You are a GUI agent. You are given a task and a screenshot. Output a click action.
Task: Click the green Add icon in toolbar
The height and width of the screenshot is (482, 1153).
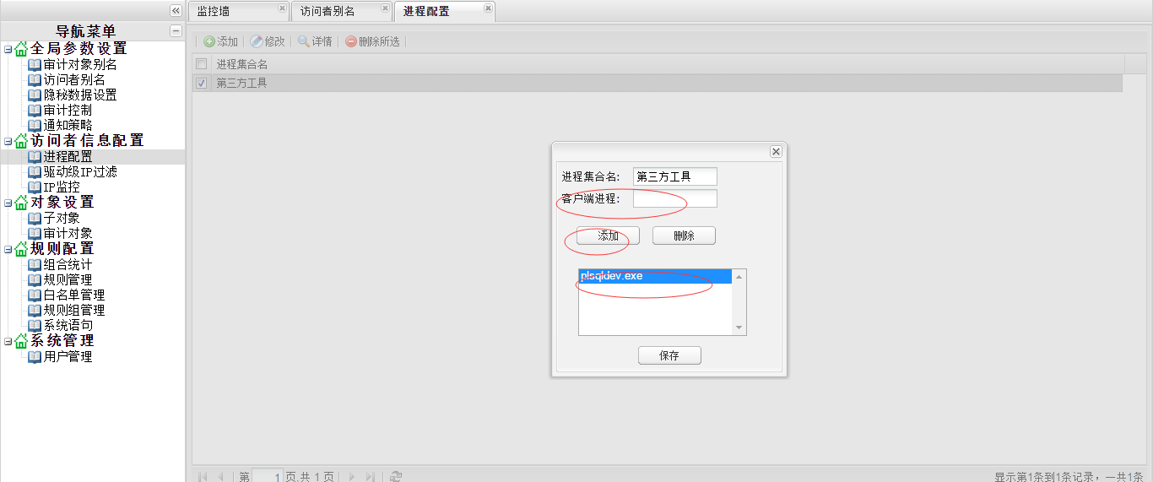click(209, 41)
